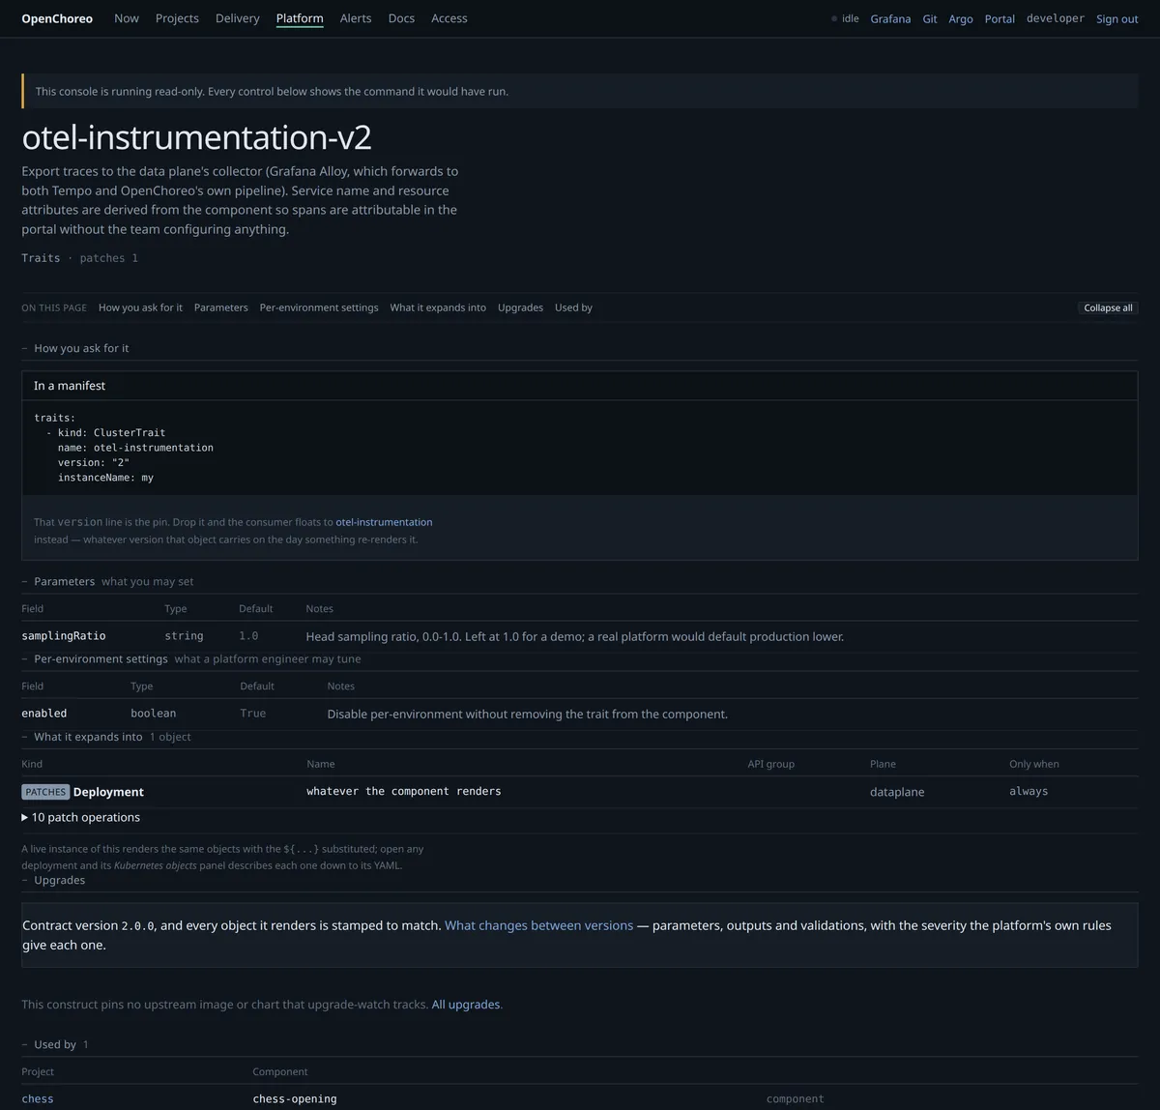The image size is (1160, 1110).
Task: Click the PATCHES badge next to Deployment
Action: coord(45,792)
